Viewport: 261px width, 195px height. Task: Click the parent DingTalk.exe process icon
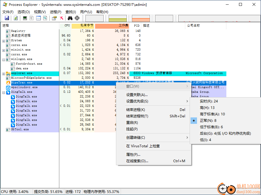(x=8, y=92)
